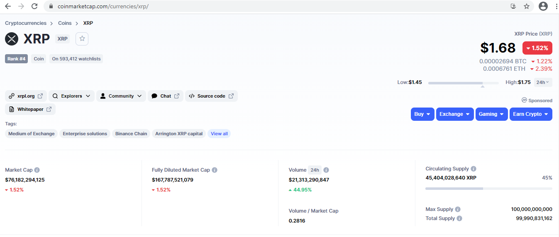Click the XRP logo icon

pyautogui.click(x=12, y=39)
